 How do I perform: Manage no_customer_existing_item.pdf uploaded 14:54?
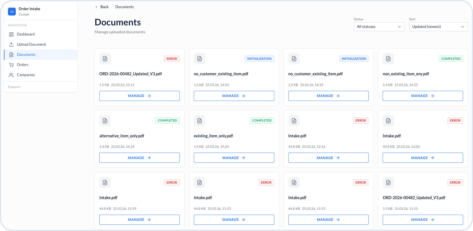pyautogui.click(x=234, y=96)
